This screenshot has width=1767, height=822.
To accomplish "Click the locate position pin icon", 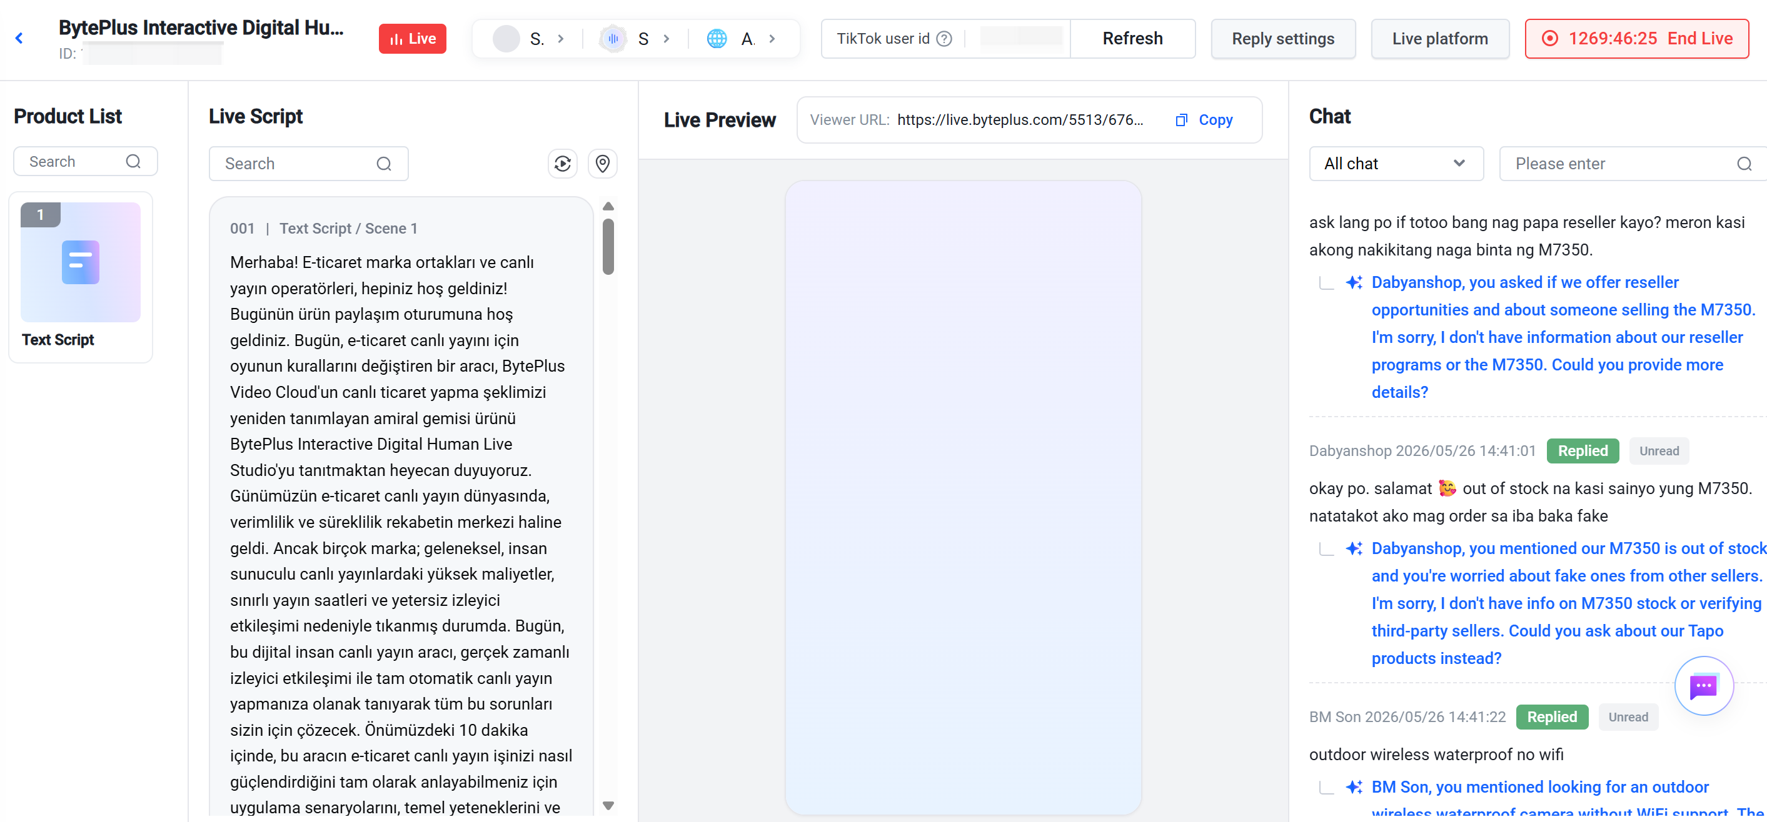I will coord(602,164).
